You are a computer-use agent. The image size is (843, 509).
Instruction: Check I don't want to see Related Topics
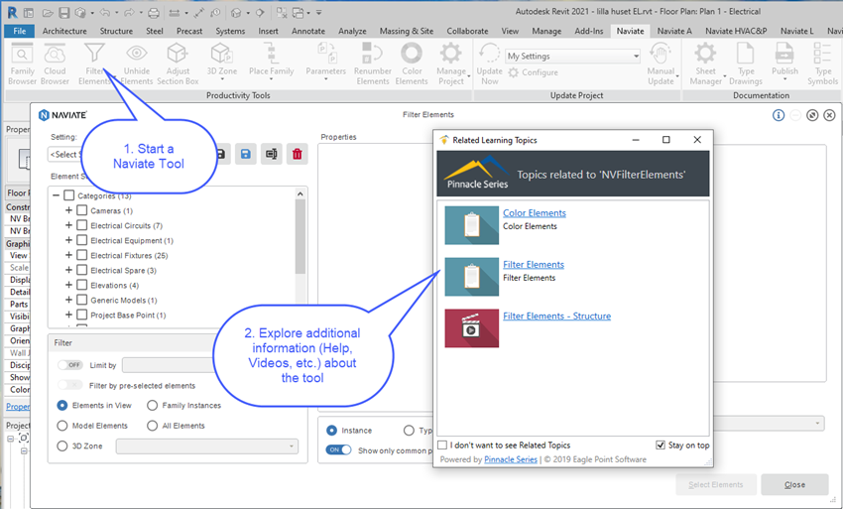pos(442,445)
